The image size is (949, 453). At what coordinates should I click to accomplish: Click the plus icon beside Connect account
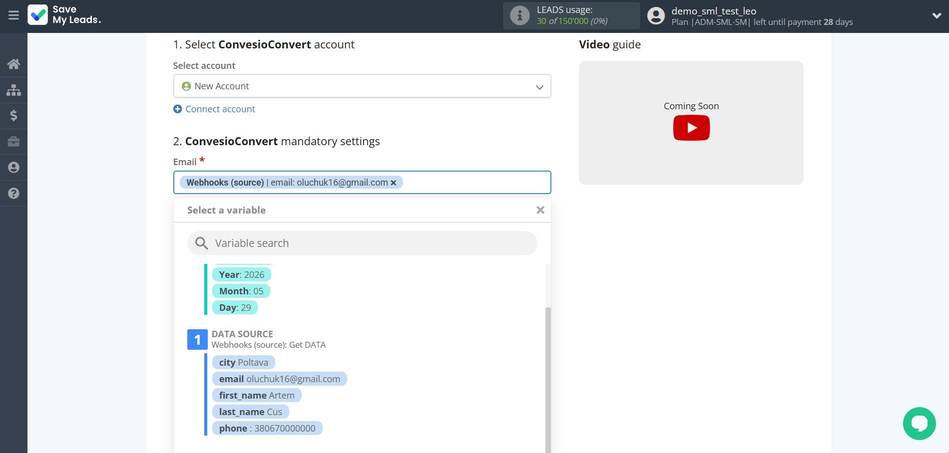click(x=177, y=109)
